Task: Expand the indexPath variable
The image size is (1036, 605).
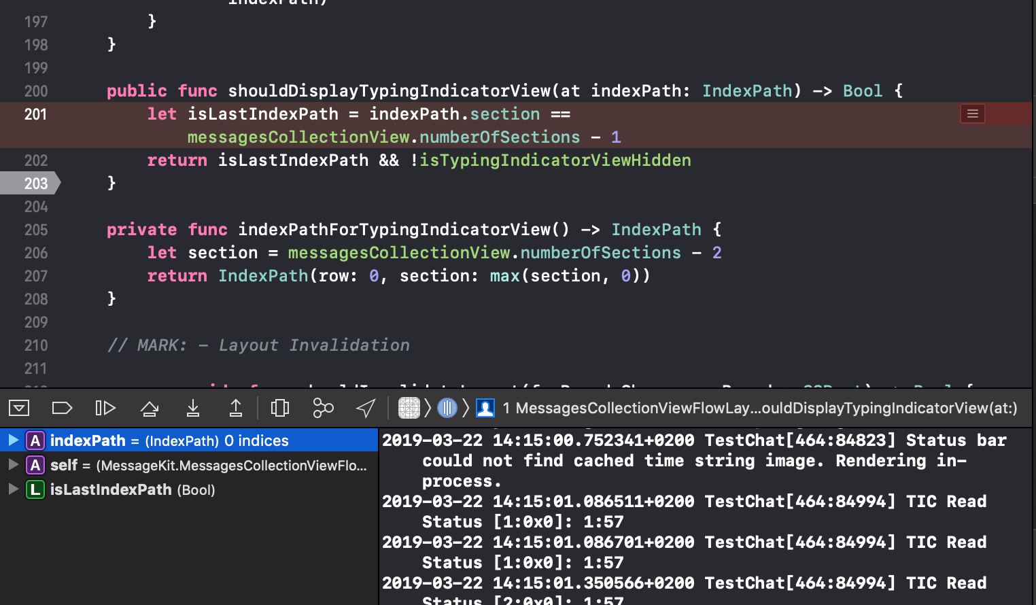Action: (x=13, y=440)
